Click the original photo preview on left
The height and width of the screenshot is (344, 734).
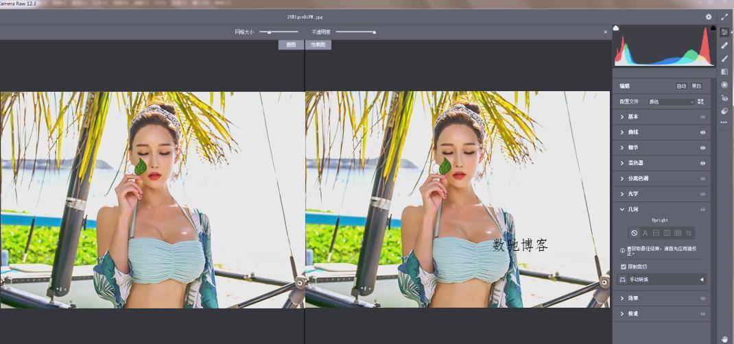[x=152, y=199]
